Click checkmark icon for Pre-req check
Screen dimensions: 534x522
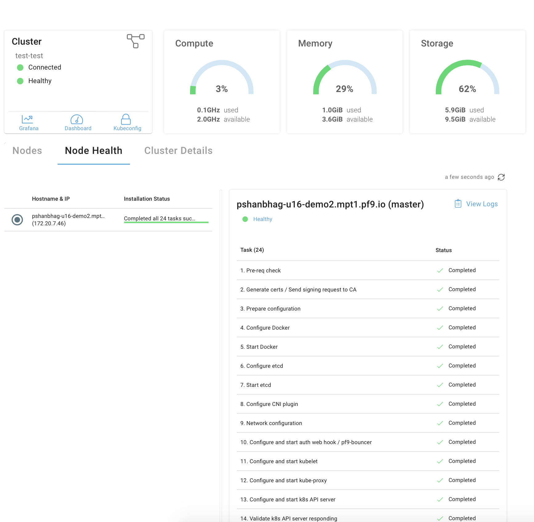point(440,271)
